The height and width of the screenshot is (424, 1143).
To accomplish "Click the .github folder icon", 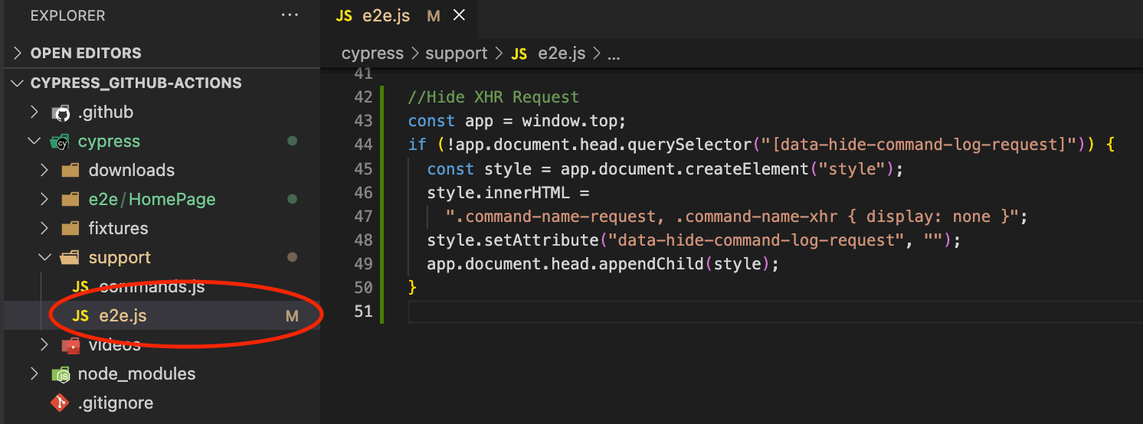I will tap(61, 113).
